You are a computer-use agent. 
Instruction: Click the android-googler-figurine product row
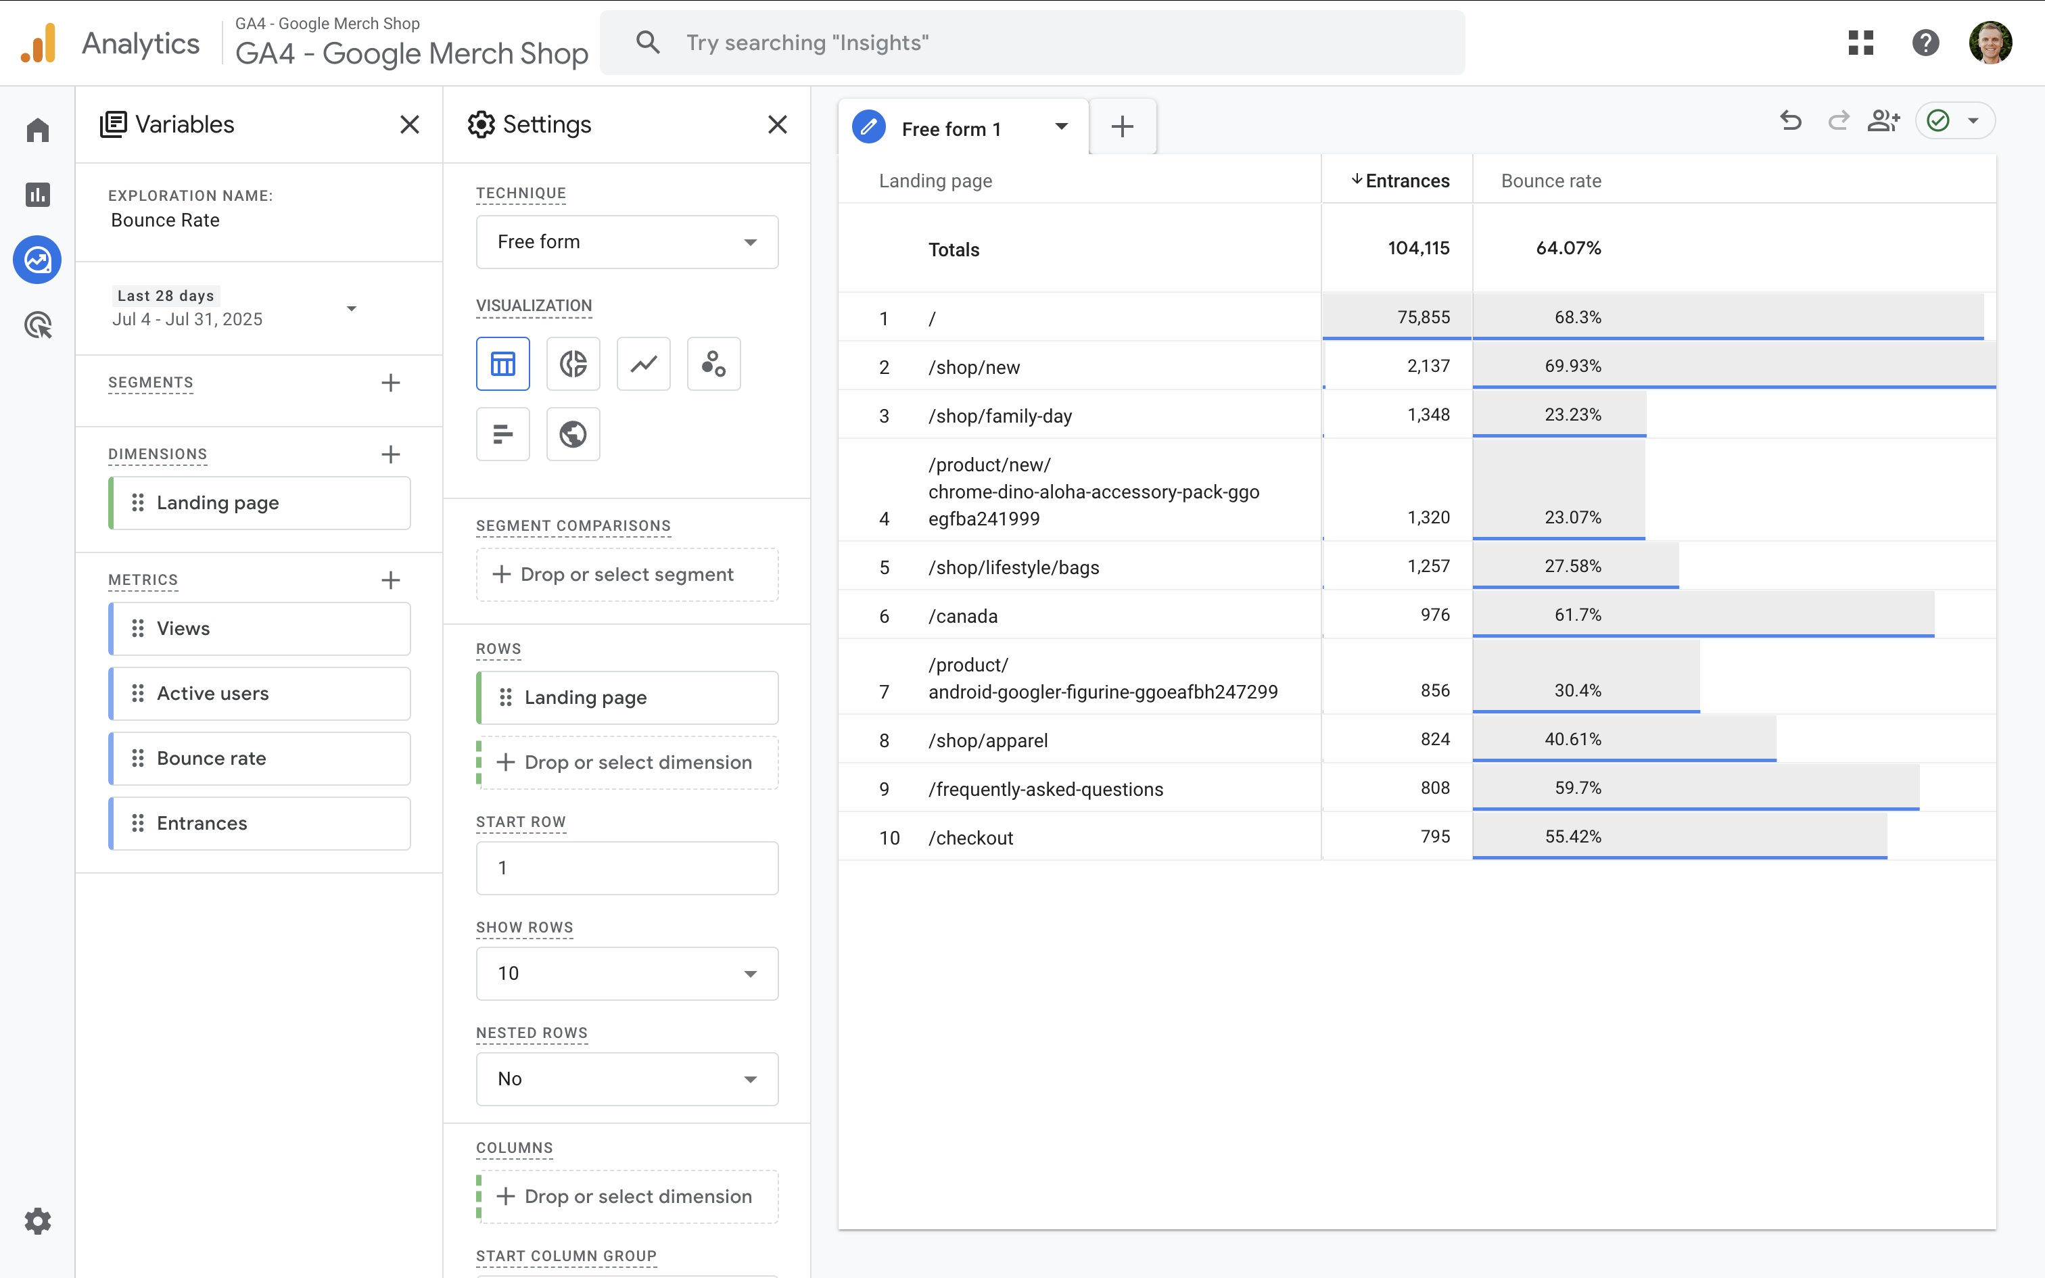click(x=1417, y=678)
